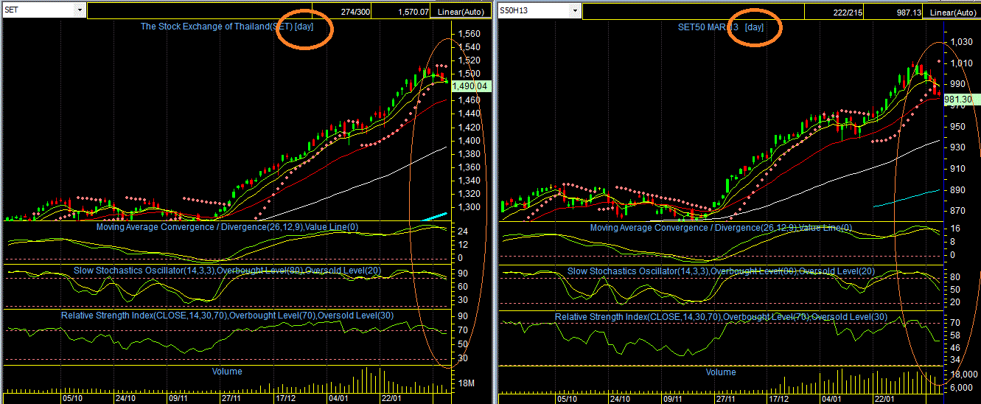Select Relative Strength Index label on SET chart
Image resolution: width=981 pixels, height=404 pixels.
(x=227, y=316)
